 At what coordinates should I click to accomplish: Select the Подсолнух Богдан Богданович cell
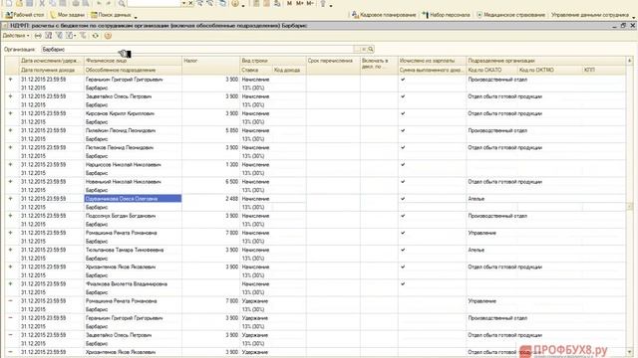pos(133,216)
